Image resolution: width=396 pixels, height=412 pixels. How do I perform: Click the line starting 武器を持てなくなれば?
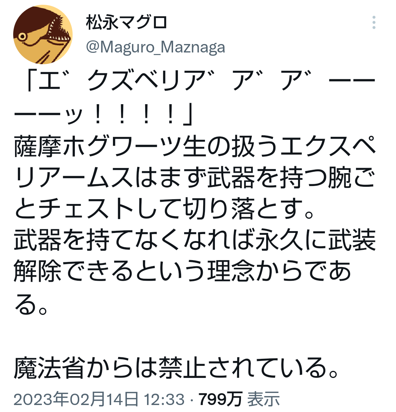[195, 240]
